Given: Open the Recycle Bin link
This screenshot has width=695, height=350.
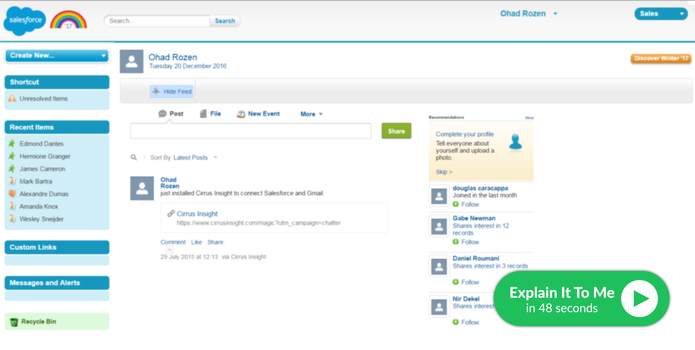Looking at the screenshot, I should (x=39, y=322).
